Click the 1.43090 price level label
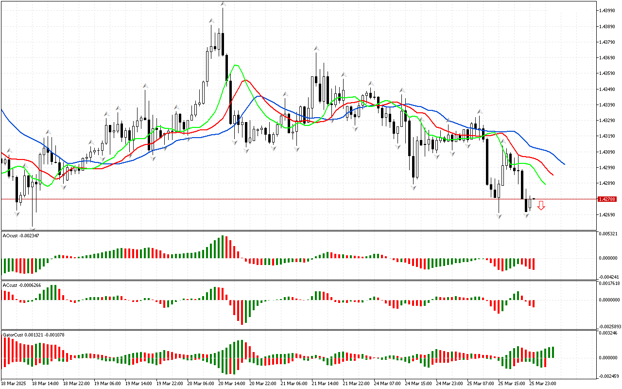Screen dimensions: 622x389 tap(607, 152)
